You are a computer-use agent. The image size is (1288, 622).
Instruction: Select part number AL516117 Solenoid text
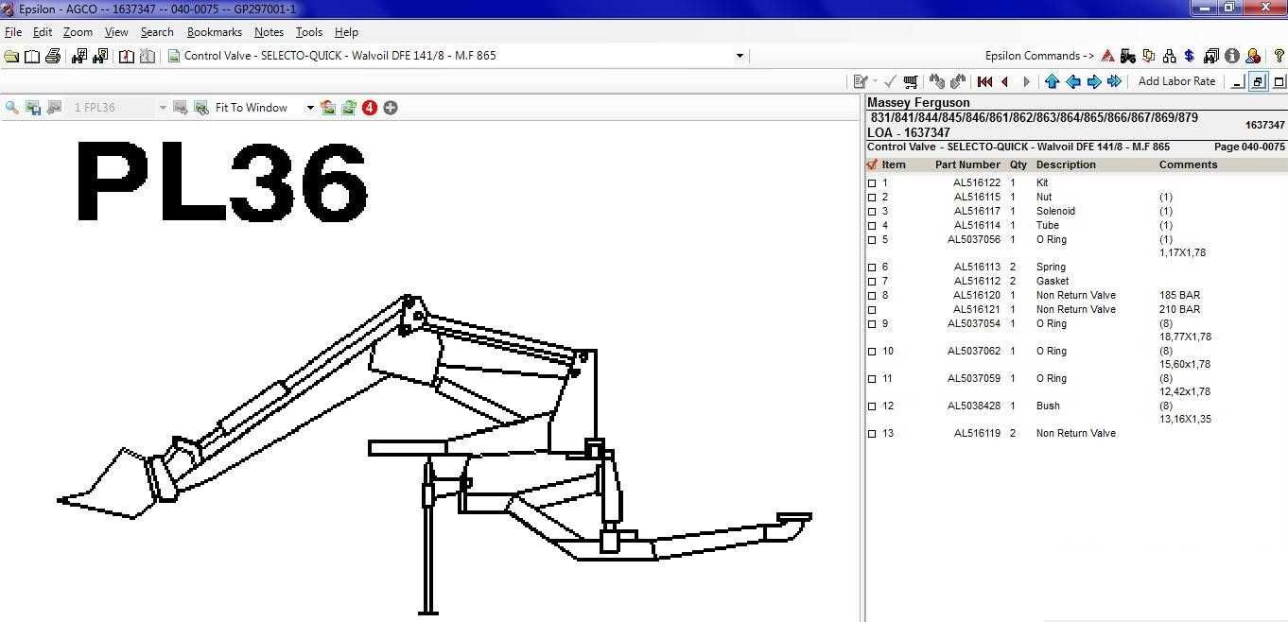coord(977,212)
